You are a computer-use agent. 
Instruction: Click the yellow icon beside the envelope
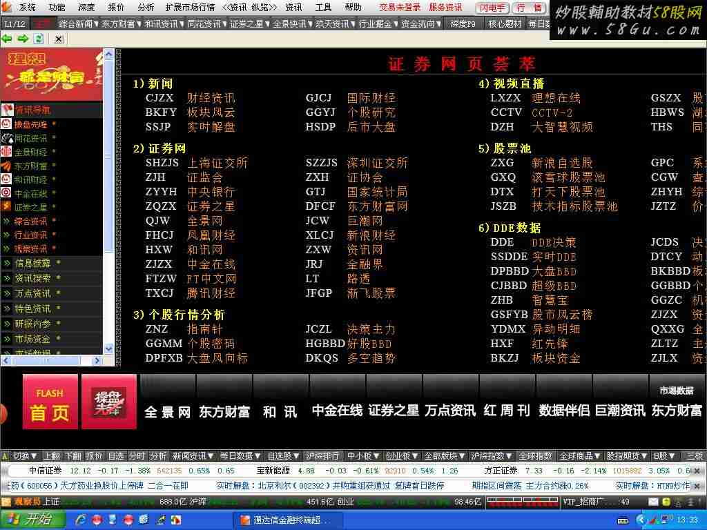[x=666, y=502]
